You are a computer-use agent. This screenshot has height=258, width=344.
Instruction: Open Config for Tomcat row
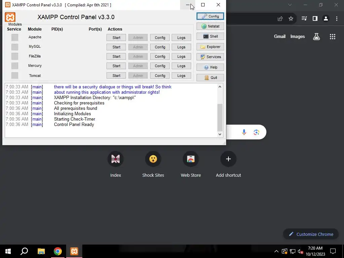click(x=160, y=76)
